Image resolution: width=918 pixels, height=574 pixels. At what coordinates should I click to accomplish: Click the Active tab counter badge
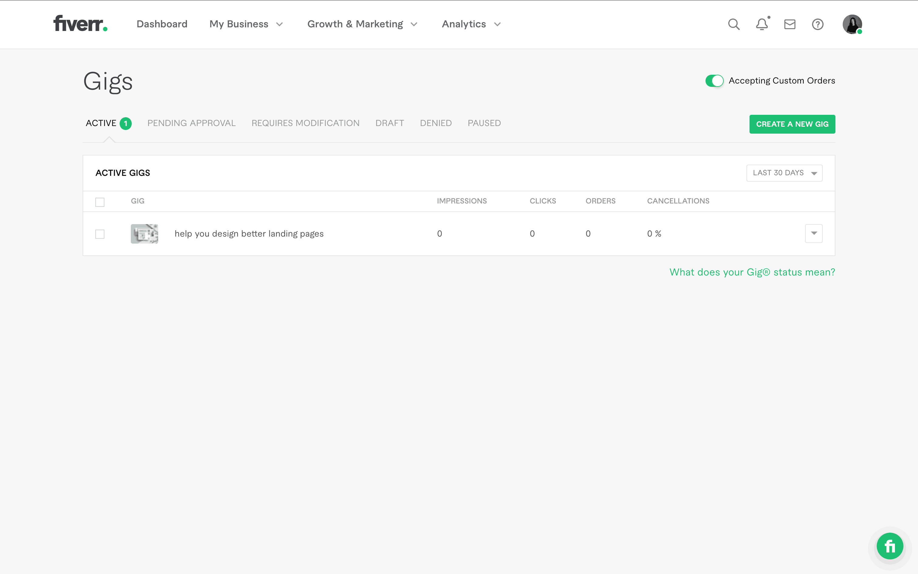pos(126,123)
